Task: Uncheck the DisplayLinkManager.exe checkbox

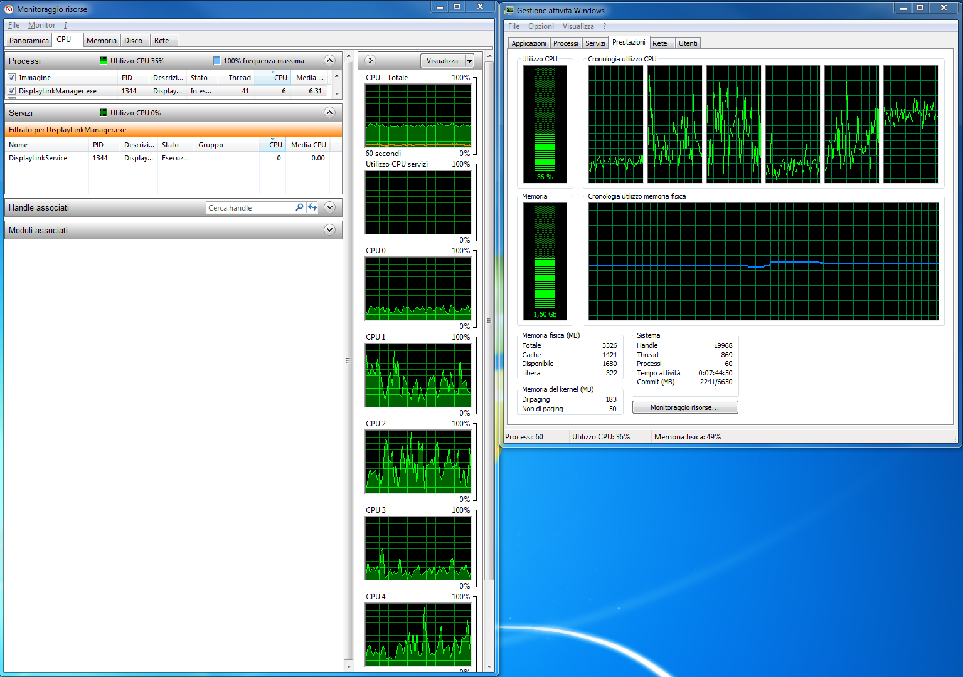Action: (11, 91)
